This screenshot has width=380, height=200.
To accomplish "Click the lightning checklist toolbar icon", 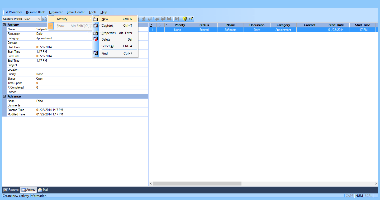I will point(191,19).
